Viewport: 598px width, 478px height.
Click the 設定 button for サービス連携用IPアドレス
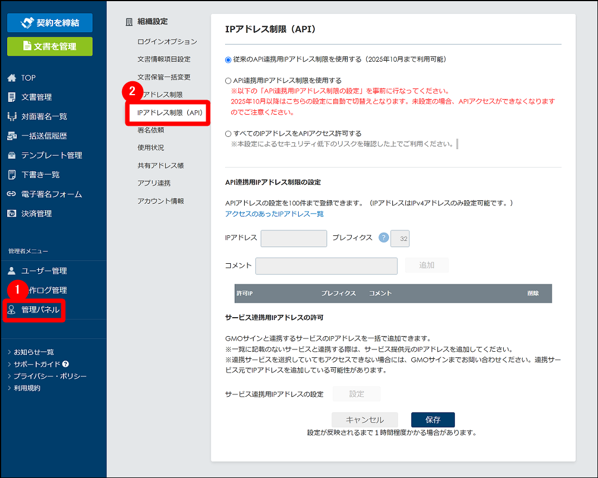pyautogui.click(x=357, y=394)
